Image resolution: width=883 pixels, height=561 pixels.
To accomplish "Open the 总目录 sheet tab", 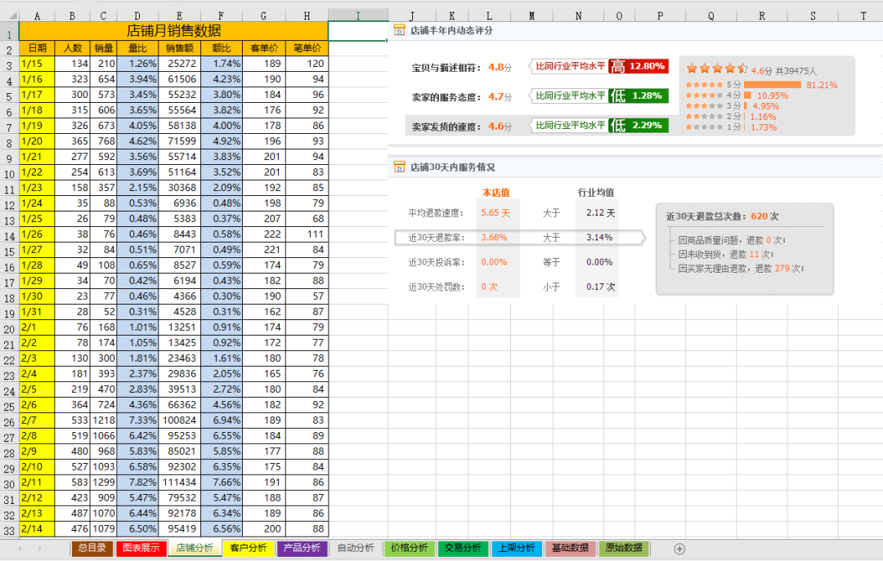I will pos(92,548).
